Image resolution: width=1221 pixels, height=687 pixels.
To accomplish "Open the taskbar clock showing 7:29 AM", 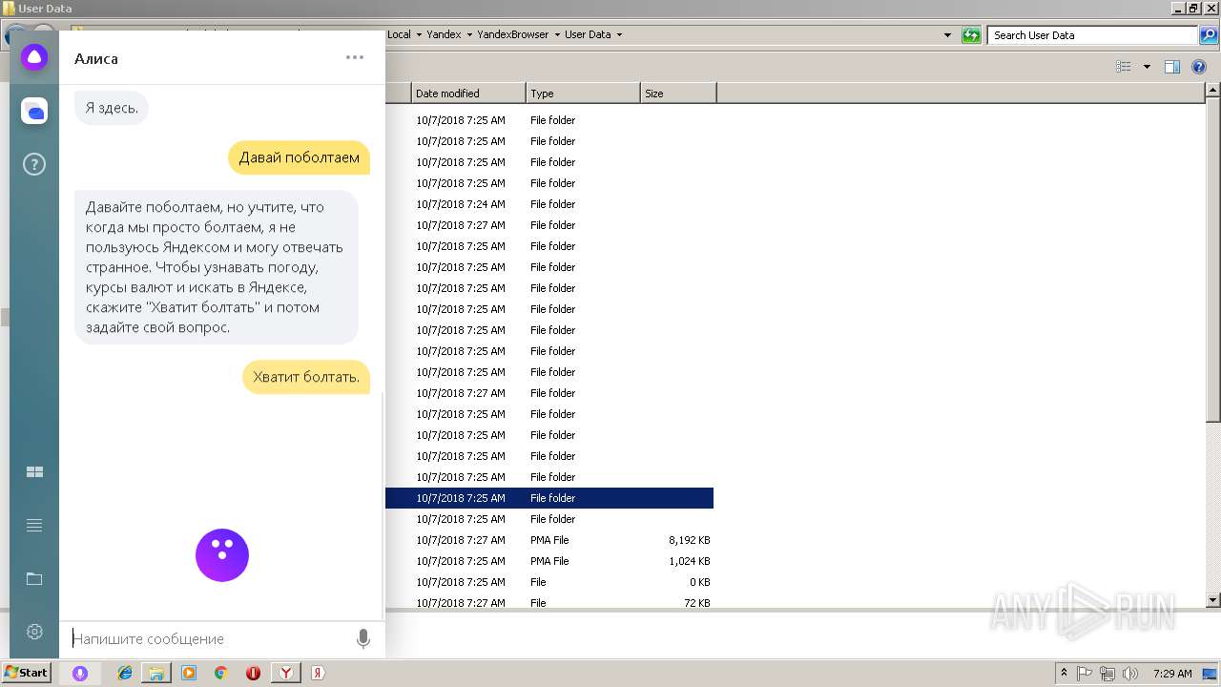I will click(x=1172, y=673).
